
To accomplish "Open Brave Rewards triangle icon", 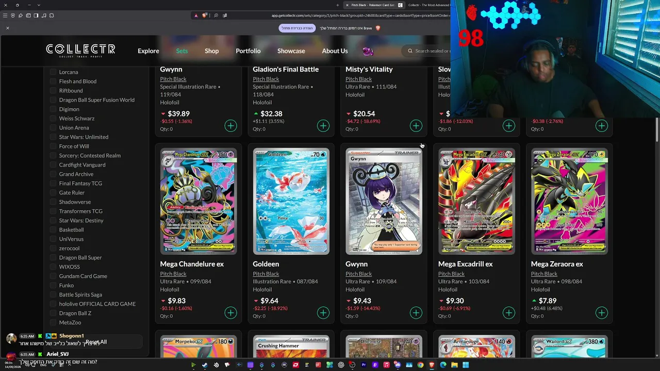I will point(196,15).
